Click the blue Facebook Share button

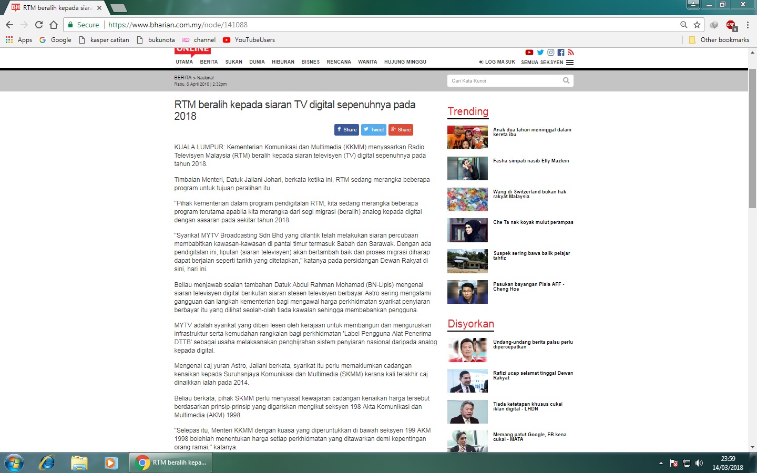pyautogui.click(x=346, y=130)
